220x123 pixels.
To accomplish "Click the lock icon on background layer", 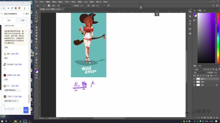I will [x=217, y=85].
